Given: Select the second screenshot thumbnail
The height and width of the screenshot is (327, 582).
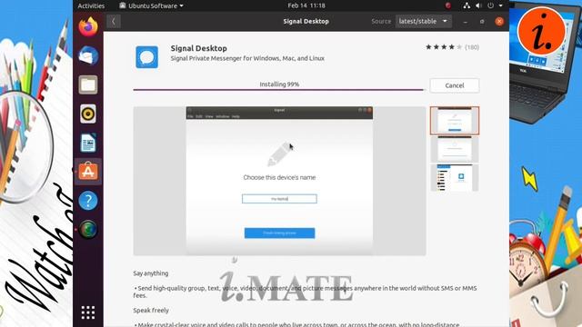Looking at the screenshot, I should point(455,149).
